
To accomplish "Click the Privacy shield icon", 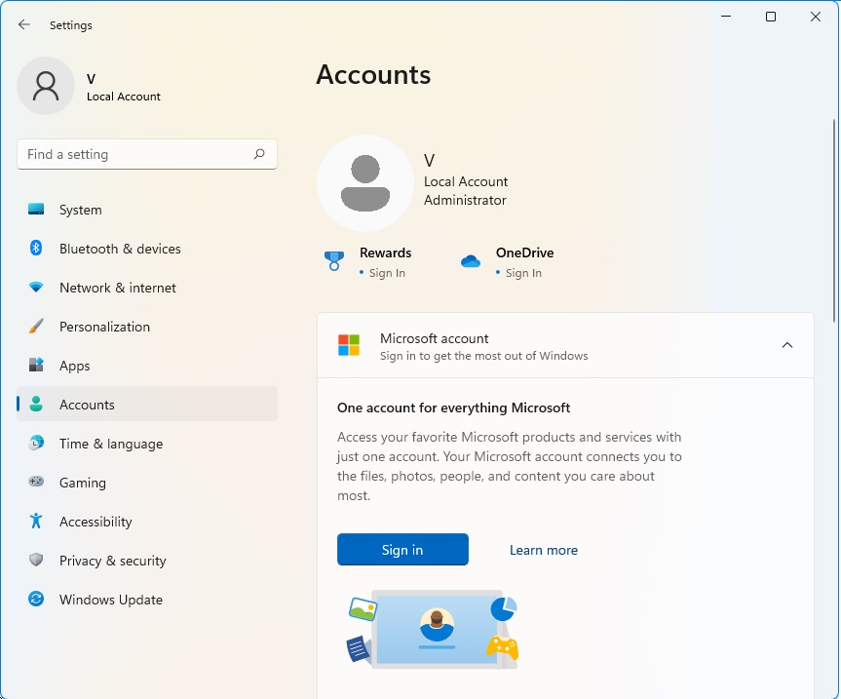I will (x=36, y=560).
